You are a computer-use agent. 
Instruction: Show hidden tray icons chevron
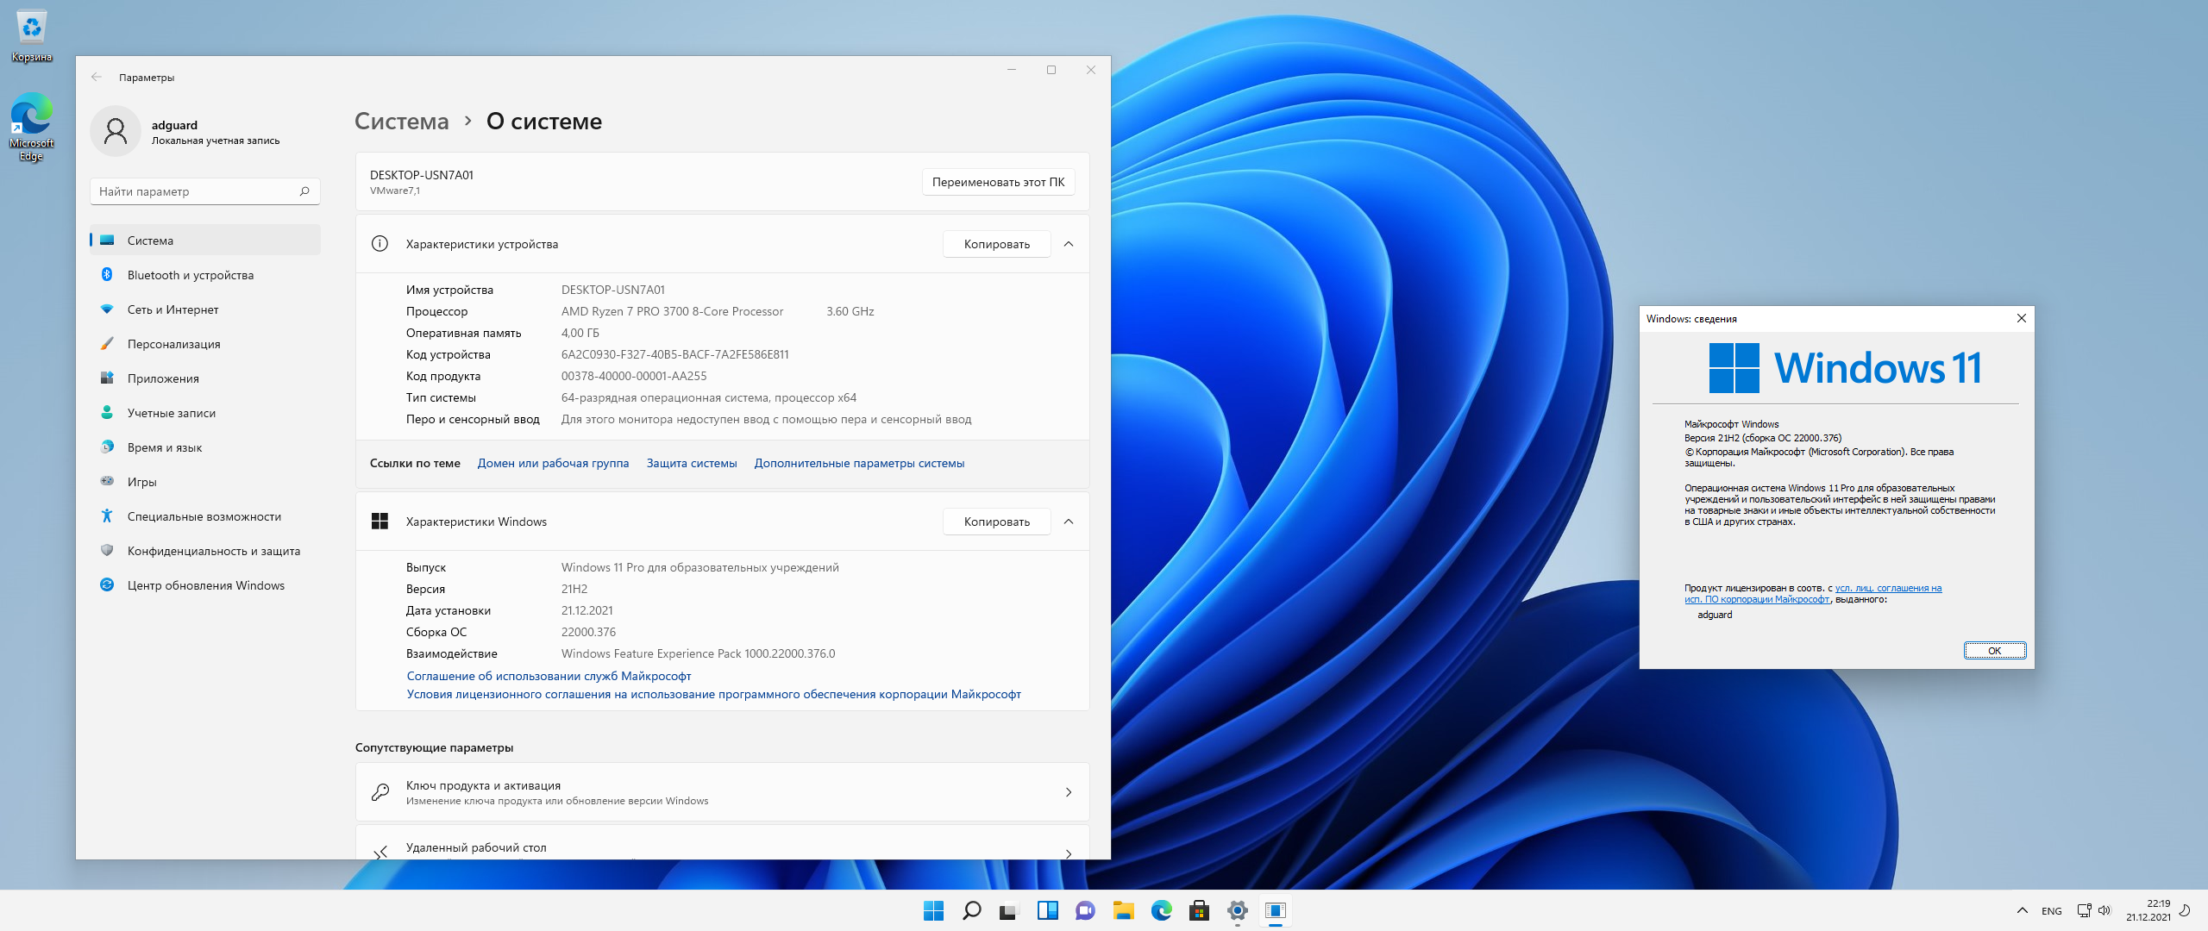coord(2022,910)
